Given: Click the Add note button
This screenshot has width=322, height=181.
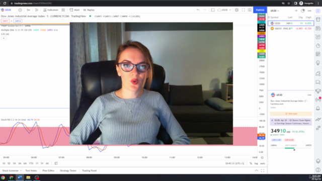Looking at the screenshot, I should (x=291, y=114).
